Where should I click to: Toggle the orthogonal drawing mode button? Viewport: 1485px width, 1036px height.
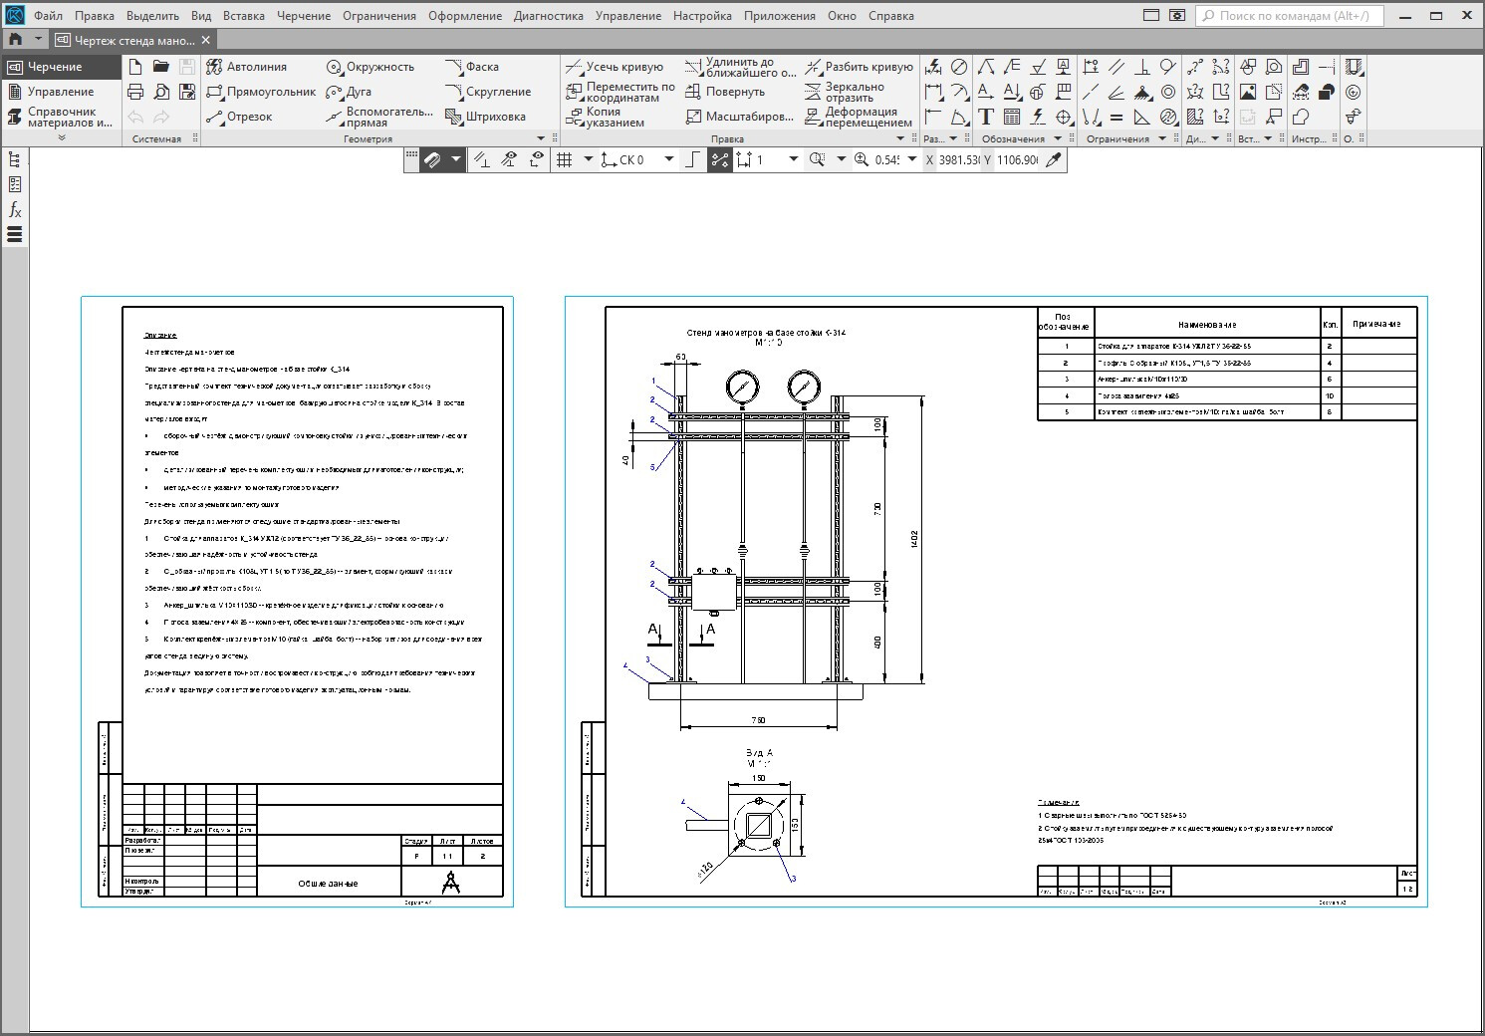click(x=692, y=159)
